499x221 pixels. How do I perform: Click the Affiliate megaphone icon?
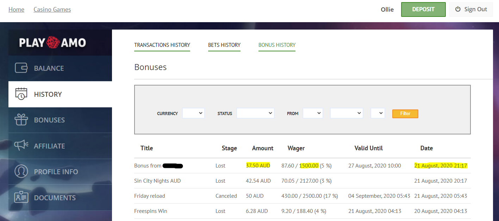[21, 145]
